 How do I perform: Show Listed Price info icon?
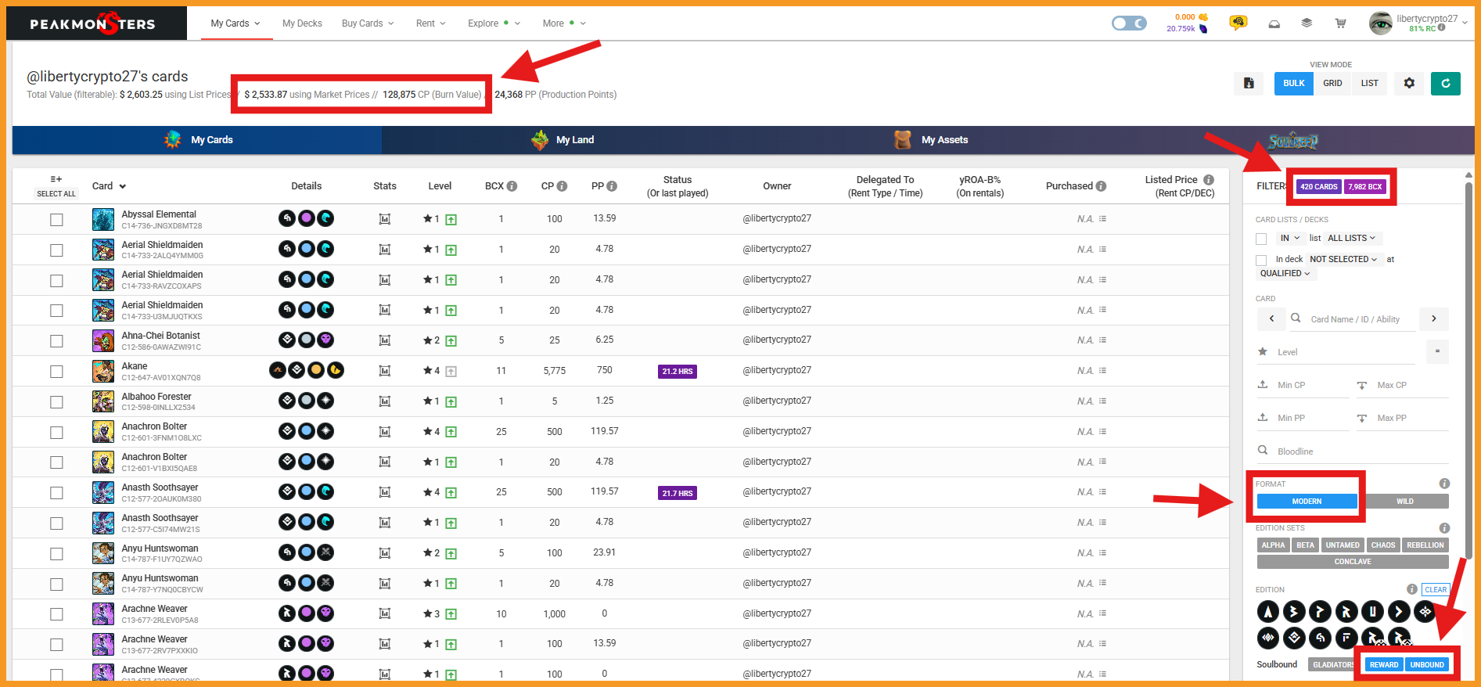pyautogui.click(x=1209, y=180)
